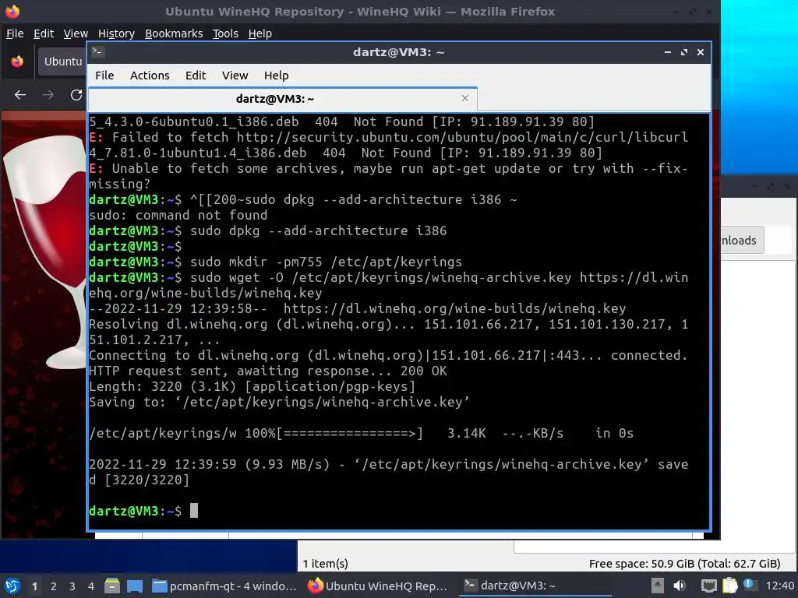Open the Actions menu in the terminal

click(x=150, y=76)
